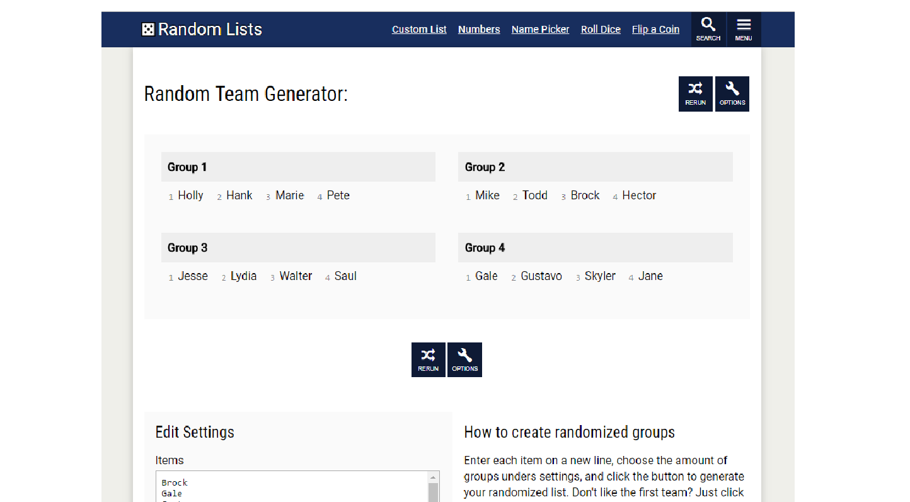Click the Rerun shuffle icon below the groups
The height and width of the screenshot is (502, 910).
(x=429, y=359)
